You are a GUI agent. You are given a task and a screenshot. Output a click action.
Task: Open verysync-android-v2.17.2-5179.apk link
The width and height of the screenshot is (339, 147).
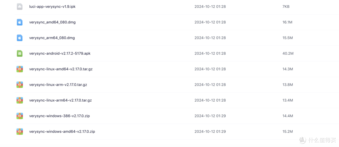(60, 53)
